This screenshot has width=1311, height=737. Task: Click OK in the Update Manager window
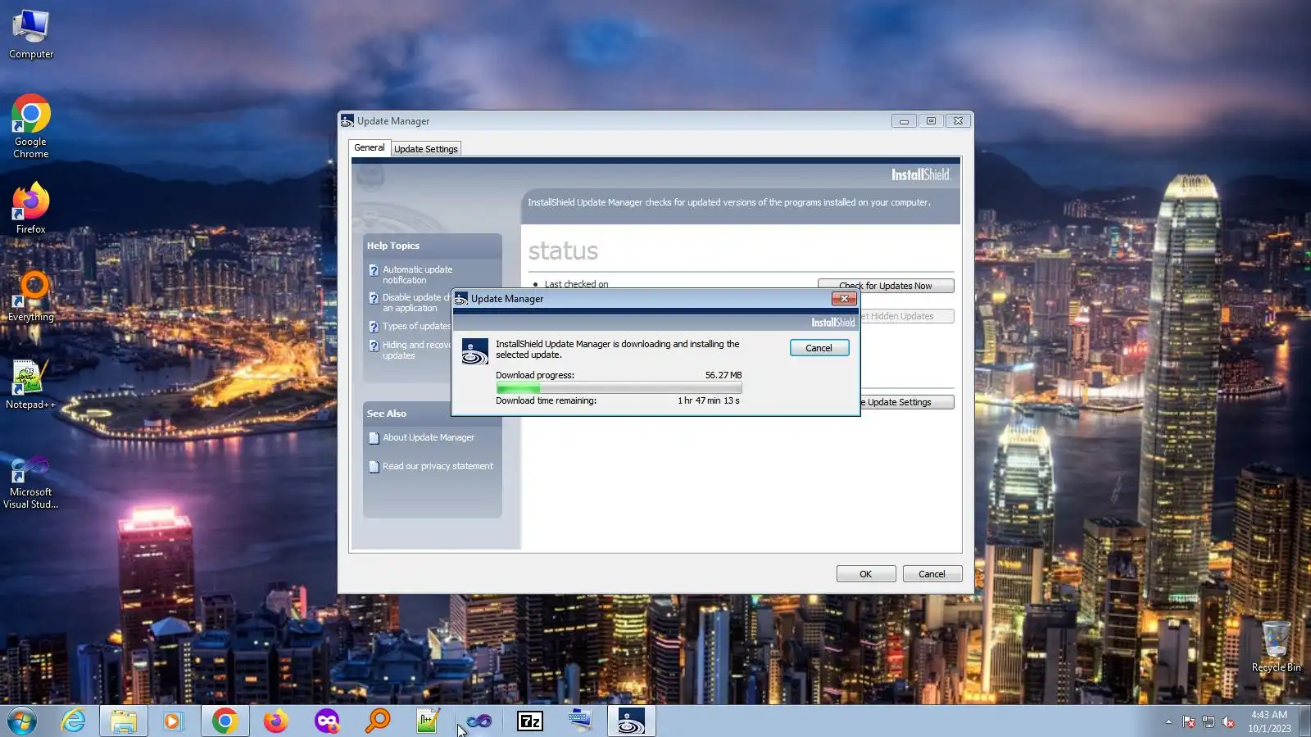point(866,574)
